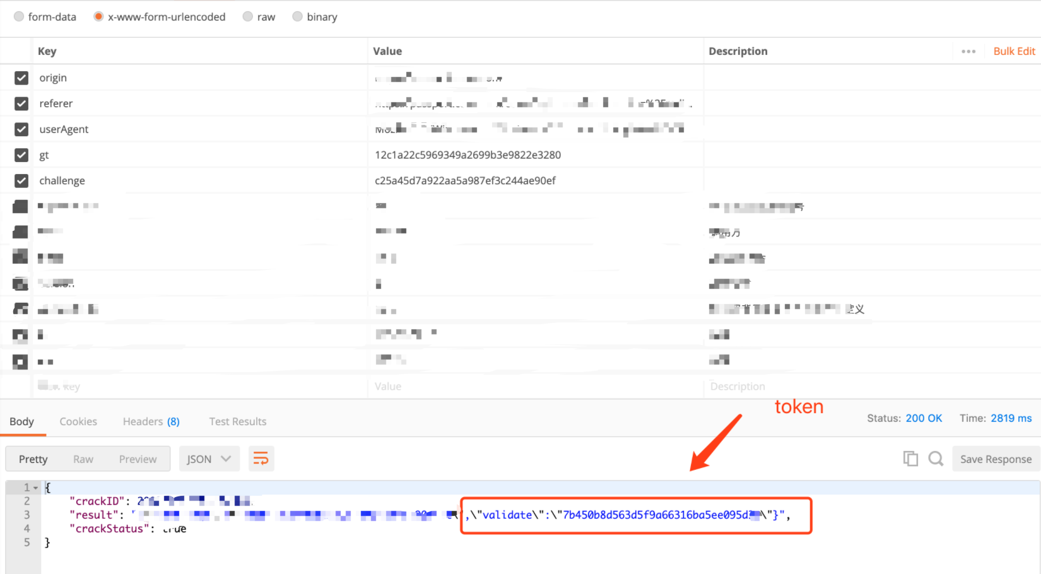The height and width of the screenshot is (574, 1041).
Task: Click the Key column header
Action: [47, 51]
